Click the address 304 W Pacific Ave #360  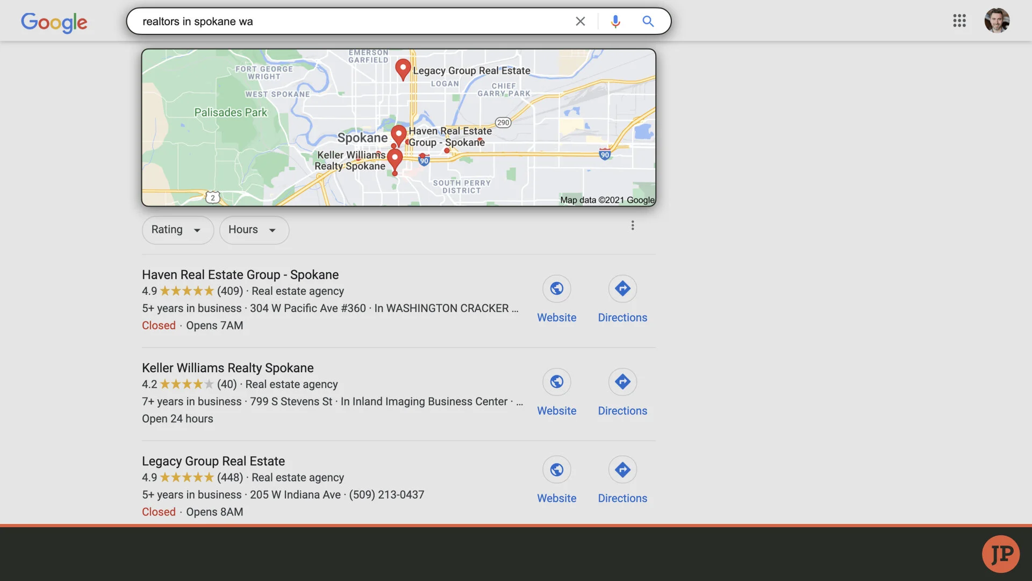[x=308, y=308]
